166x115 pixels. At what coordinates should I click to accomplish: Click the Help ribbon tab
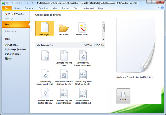pyautogui.click(x=101, y=8)
